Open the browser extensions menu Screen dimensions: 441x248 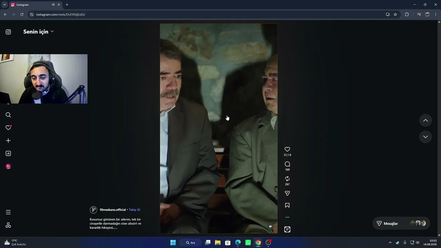click(407, 14)
